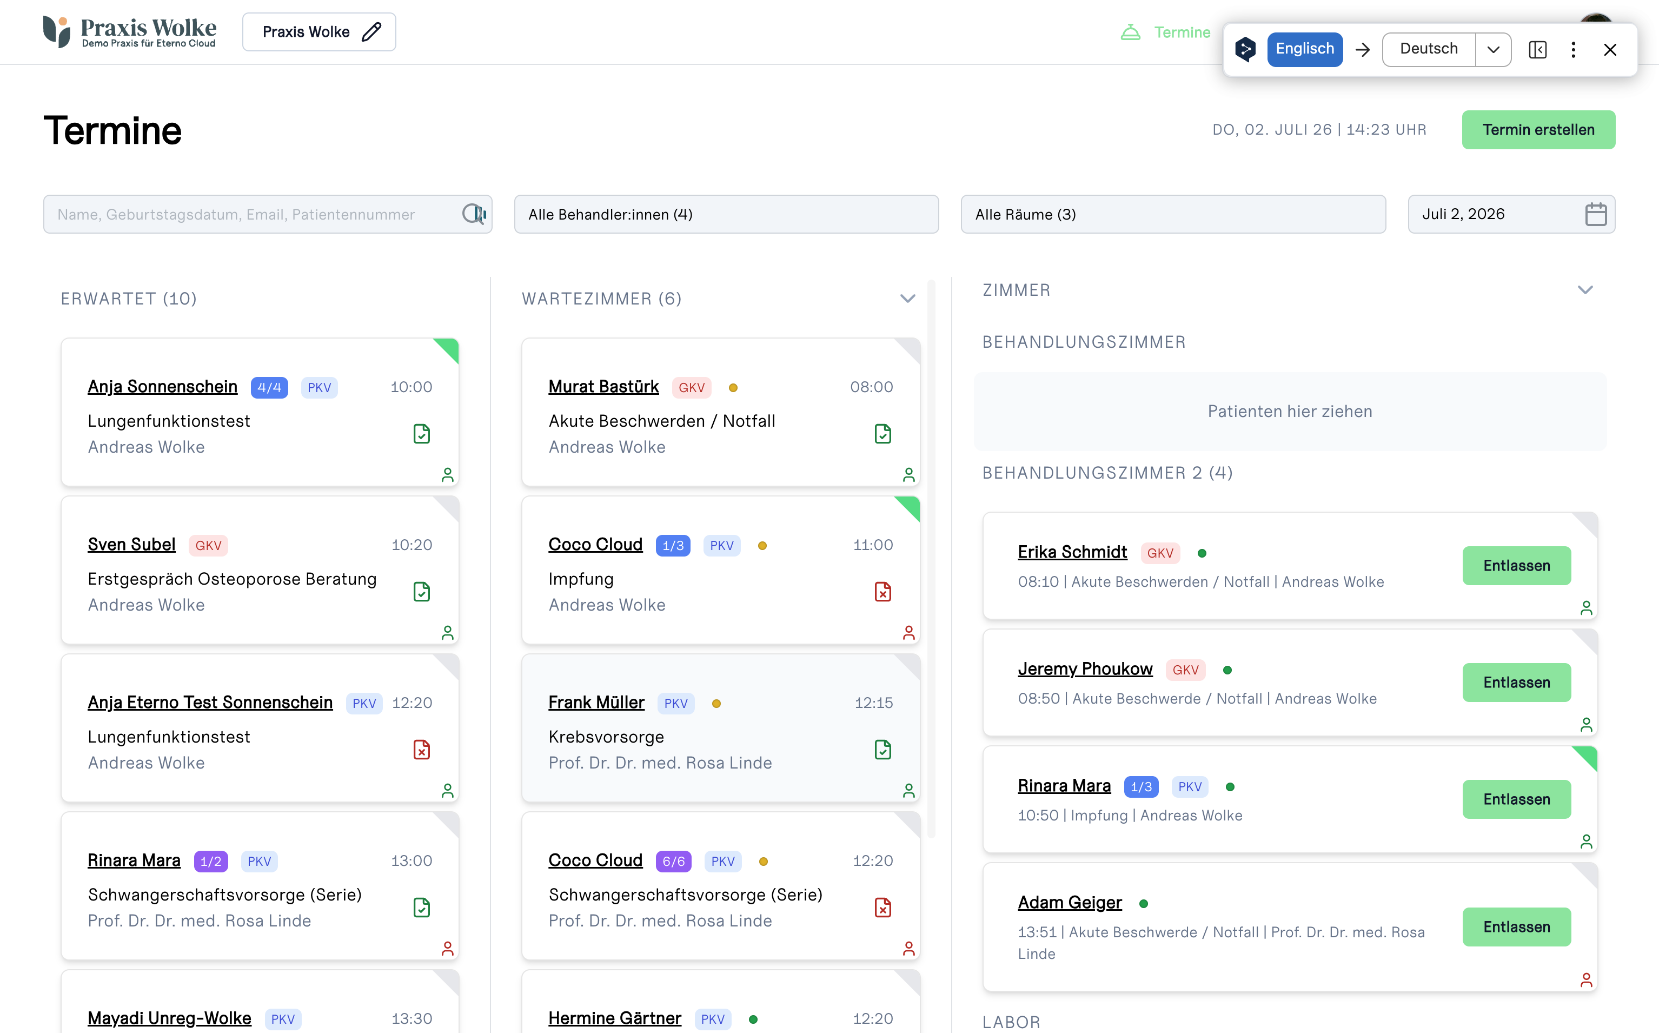
Task: Open Alle Räume (3) dropdown
Action: click(x=1173, y=215)
